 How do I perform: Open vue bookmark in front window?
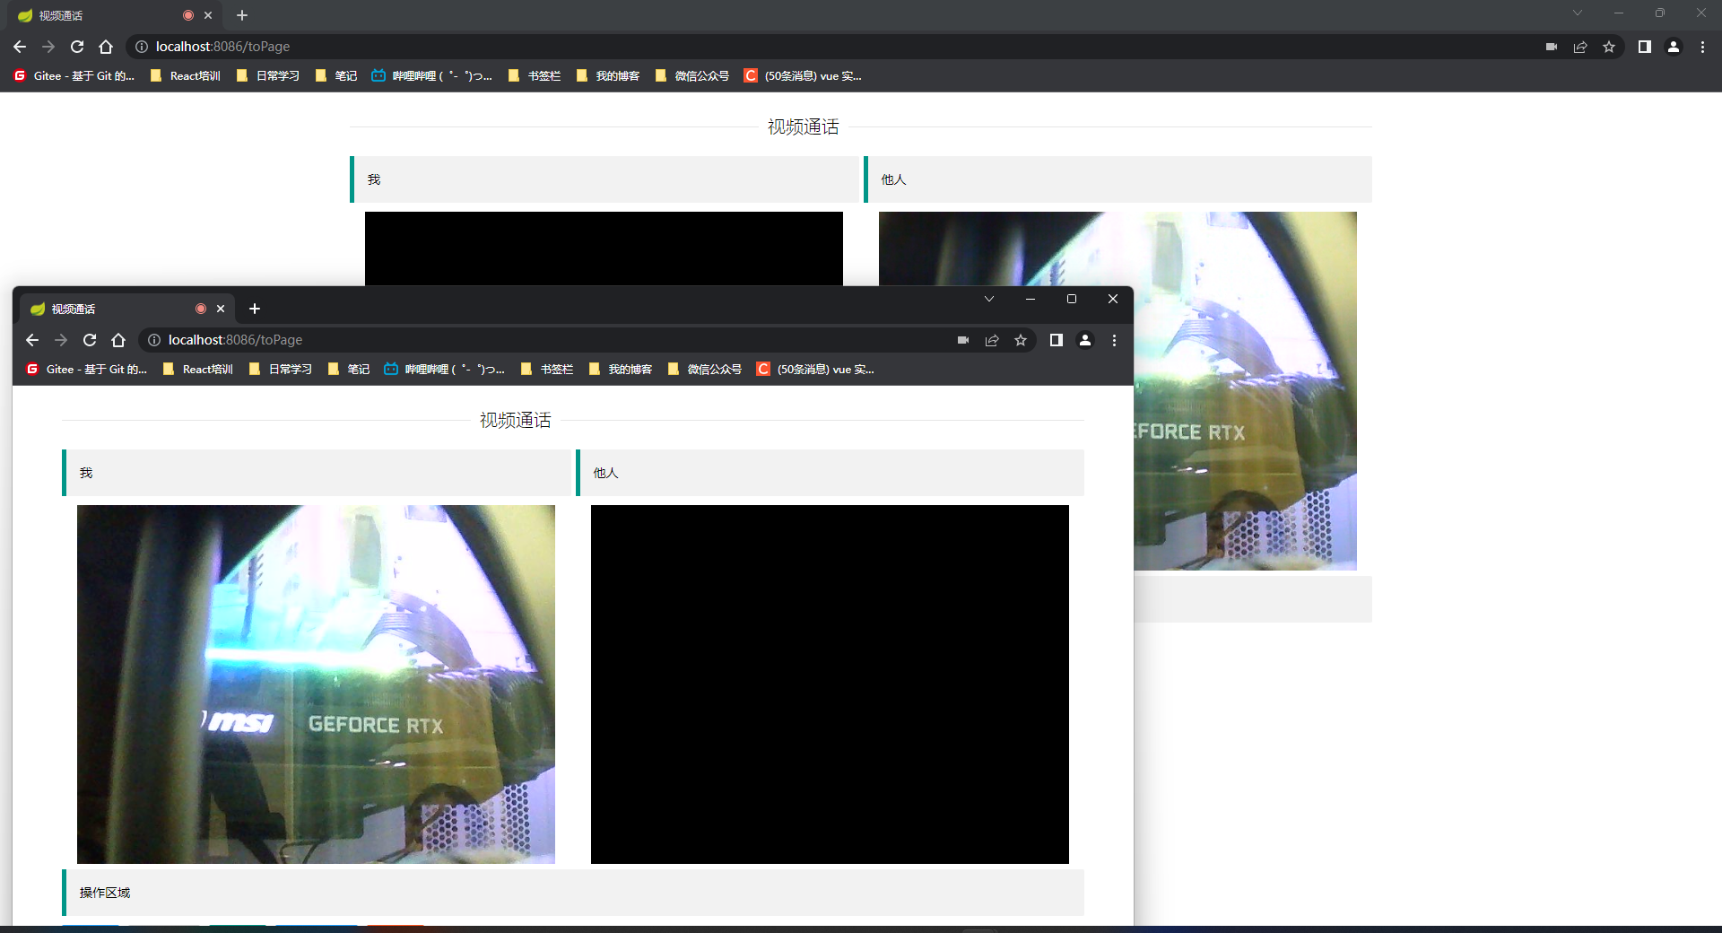815,369
